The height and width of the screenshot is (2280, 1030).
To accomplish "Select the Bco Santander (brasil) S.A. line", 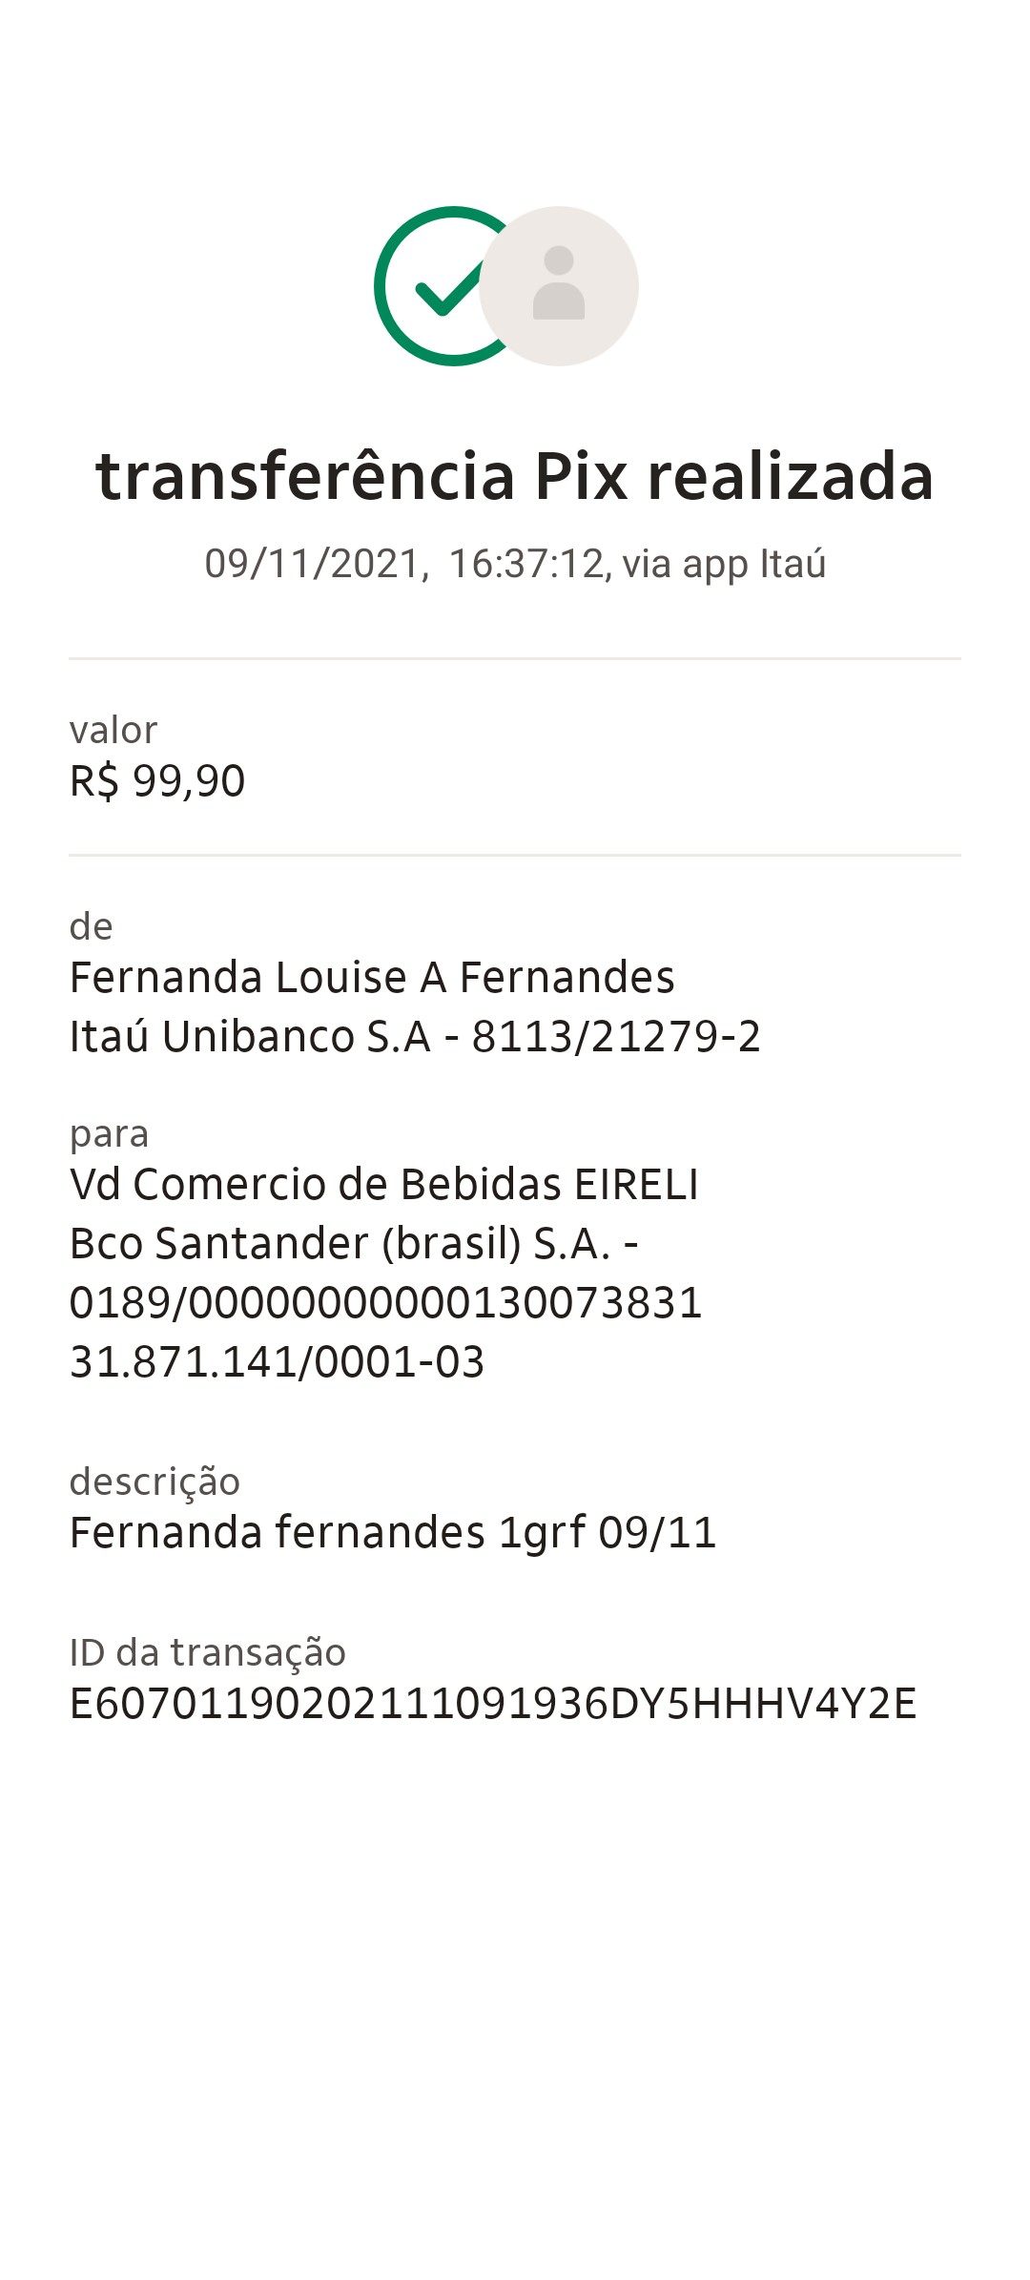I will pyautogui.click(x=354, y=1244).
